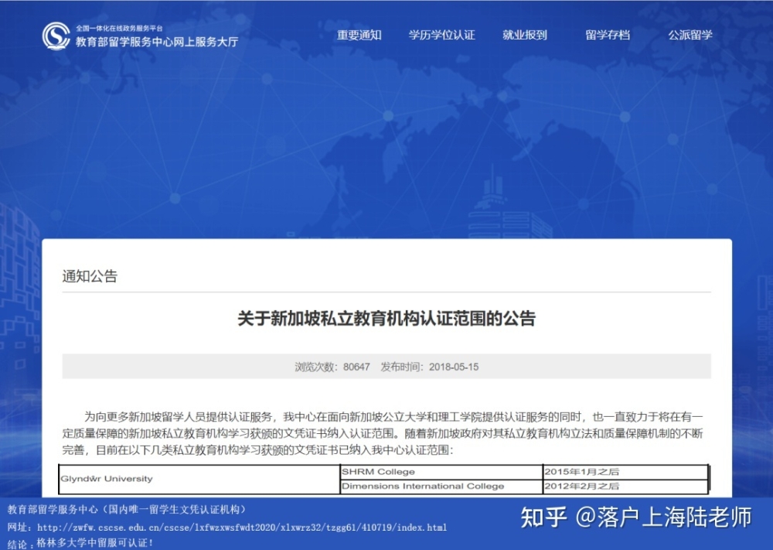The width and height of the screenshot is (773, 550).
Task: Open the 重要通知 menu item
Action: pos(359,35)
